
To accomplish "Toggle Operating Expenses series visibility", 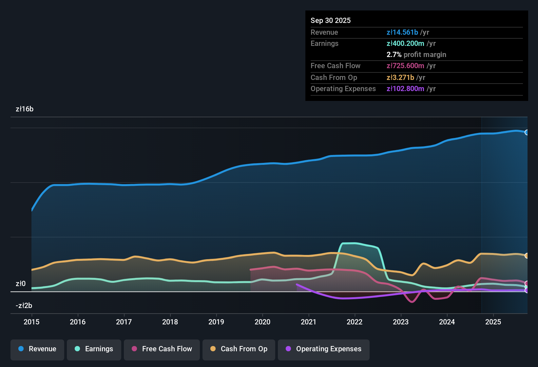I will coord(323,349).
